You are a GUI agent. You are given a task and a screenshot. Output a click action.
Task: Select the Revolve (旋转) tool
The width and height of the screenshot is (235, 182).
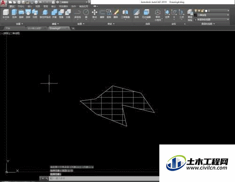(x=21, y=14)
